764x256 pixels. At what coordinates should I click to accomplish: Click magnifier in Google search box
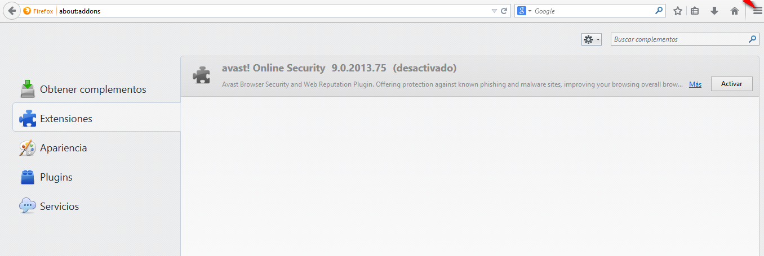[659, 11]
